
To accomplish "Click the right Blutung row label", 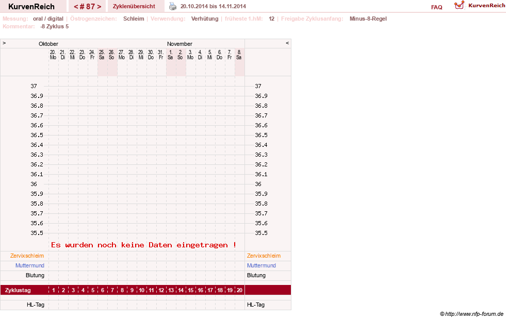I will pyautogui.click(x=256, y=275).
